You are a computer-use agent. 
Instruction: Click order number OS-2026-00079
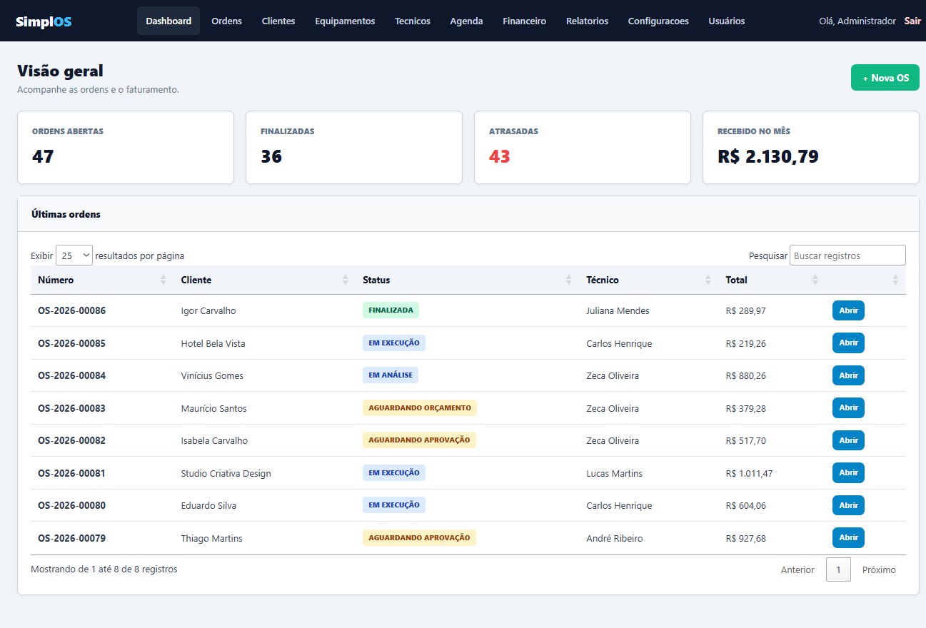pos(71,538)
